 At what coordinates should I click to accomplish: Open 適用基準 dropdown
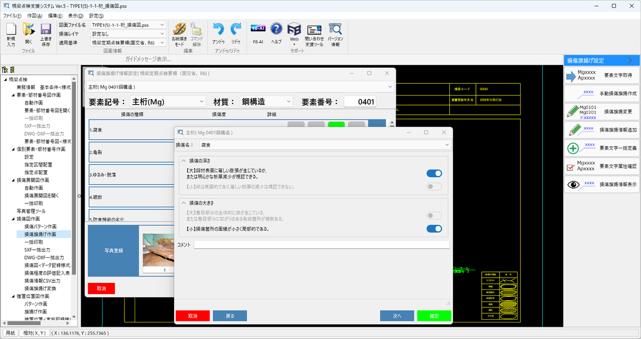click(128, 42)
